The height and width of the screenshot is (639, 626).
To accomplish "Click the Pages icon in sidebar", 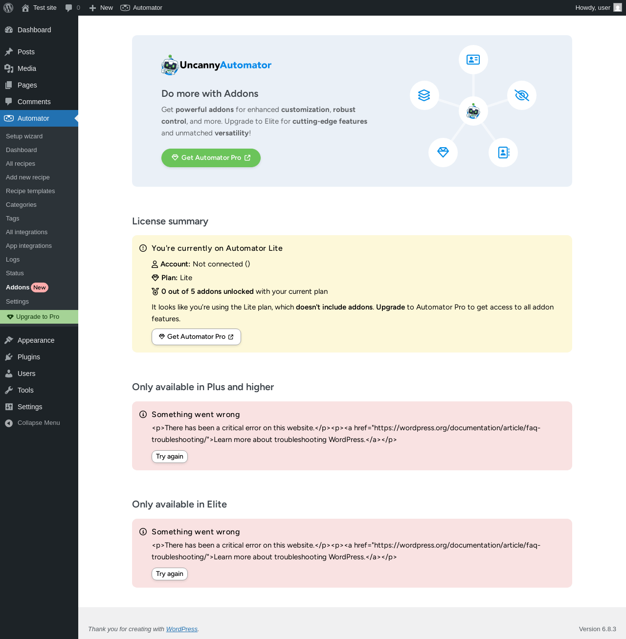I will 9,85.
